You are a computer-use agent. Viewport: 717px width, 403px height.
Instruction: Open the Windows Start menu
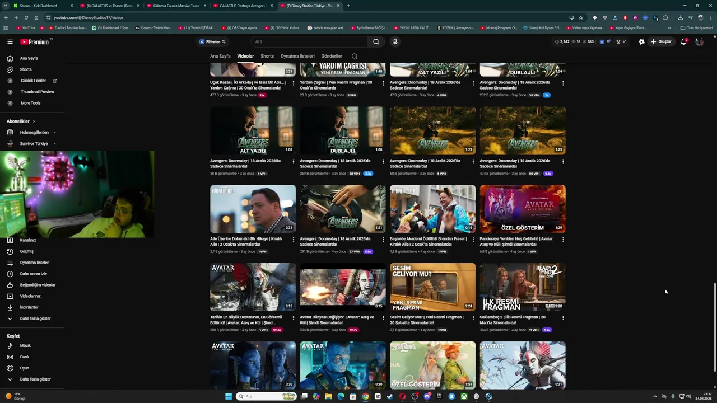[x=229, y=396]
